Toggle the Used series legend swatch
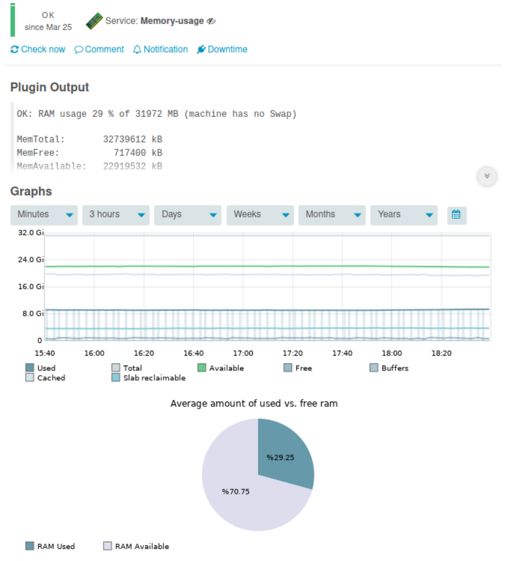 30,368
